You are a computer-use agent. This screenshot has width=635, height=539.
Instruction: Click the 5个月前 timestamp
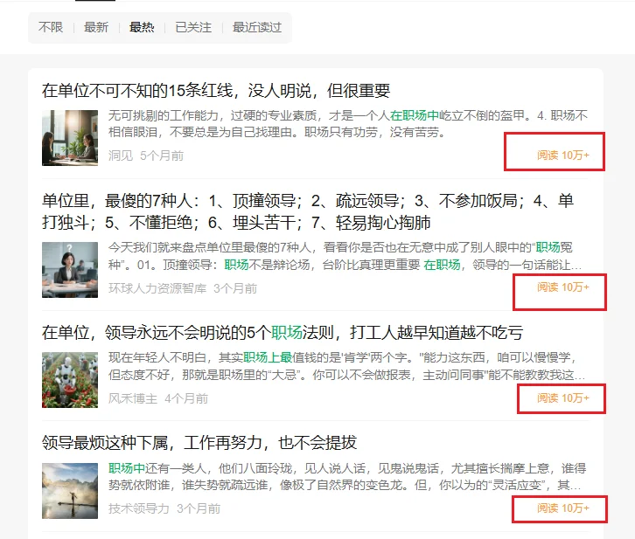[162, 155]
